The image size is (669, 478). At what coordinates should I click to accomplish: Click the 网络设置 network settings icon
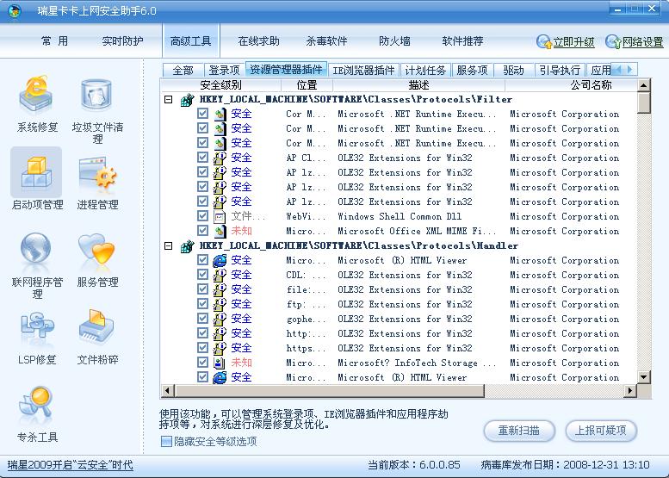(613, 41)
